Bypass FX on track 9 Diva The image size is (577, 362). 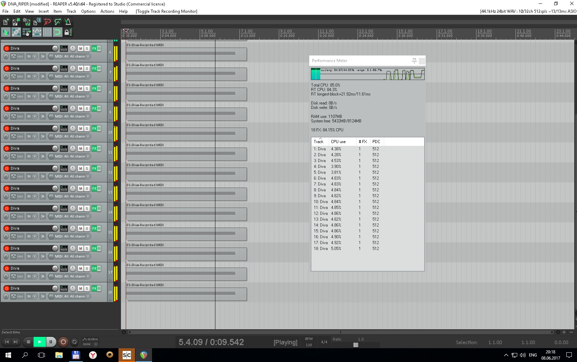99,109
